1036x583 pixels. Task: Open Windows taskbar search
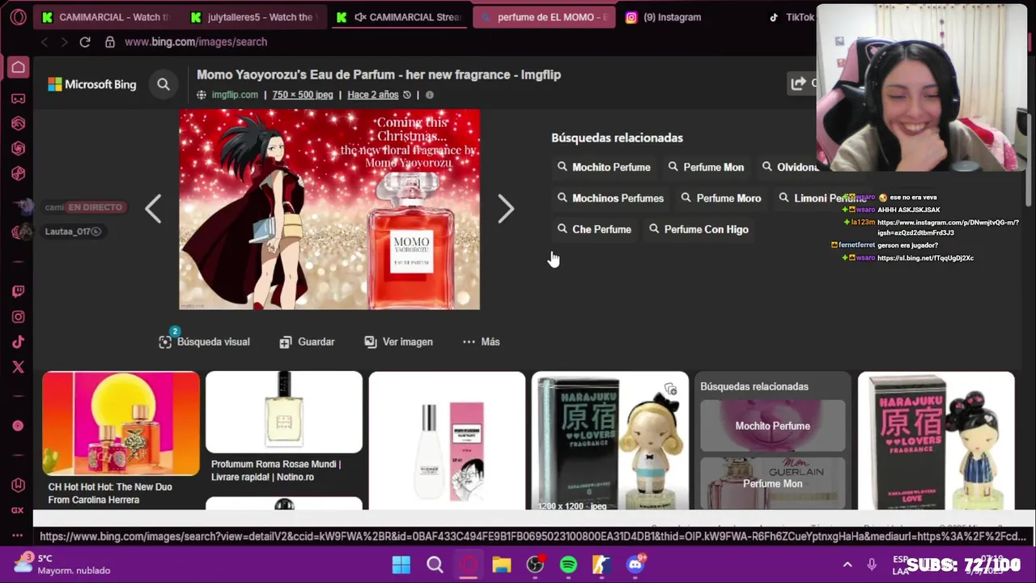435,564
